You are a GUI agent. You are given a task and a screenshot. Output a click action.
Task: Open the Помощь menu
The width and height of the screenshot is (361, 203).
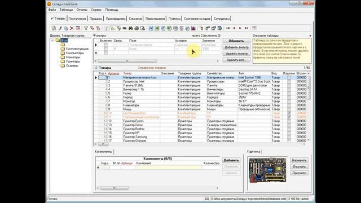[x=112, y=10]
